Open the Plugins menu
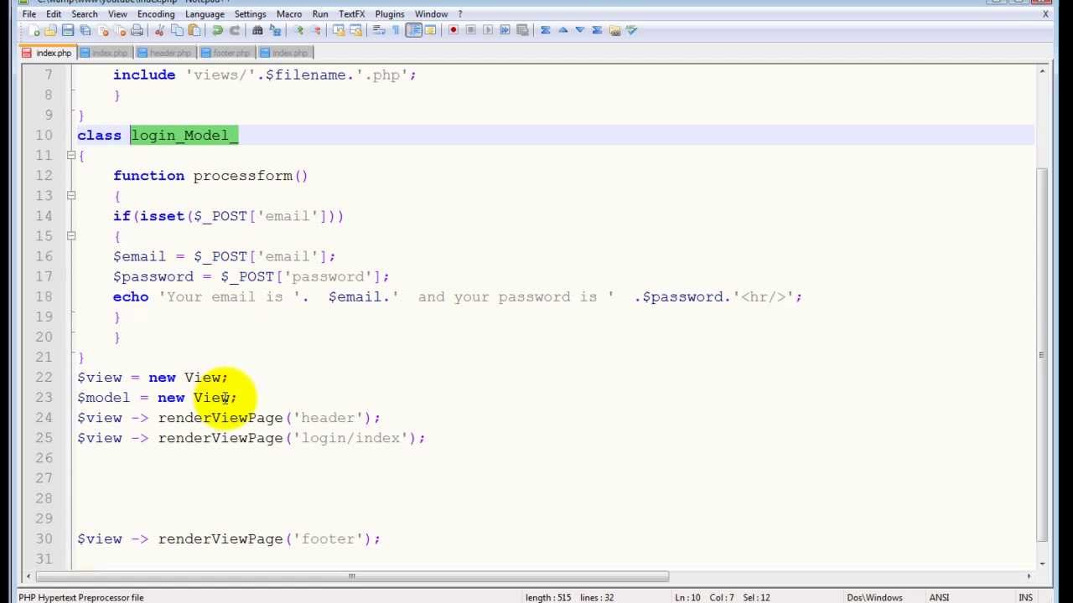The width and height of the screenshot is (1073, 603). click(x=390, y=14)
